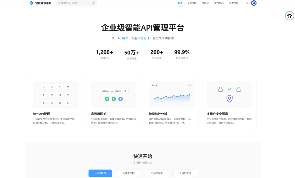
Task: Click the shield security icon
Action: tap(229, 98)
